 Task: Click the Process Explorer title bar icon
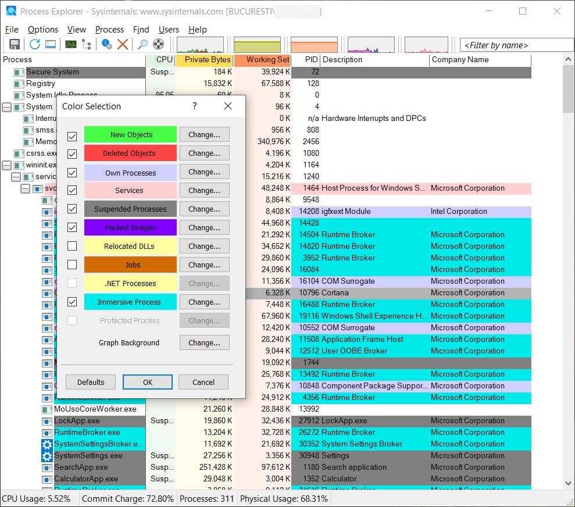point(12,11)
